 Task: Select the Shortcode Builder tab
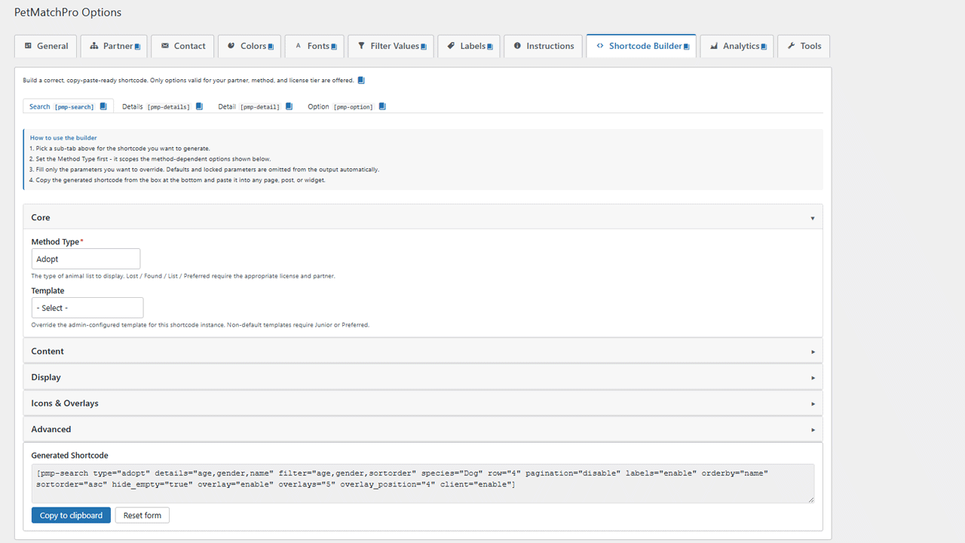(x=641, y=46)
